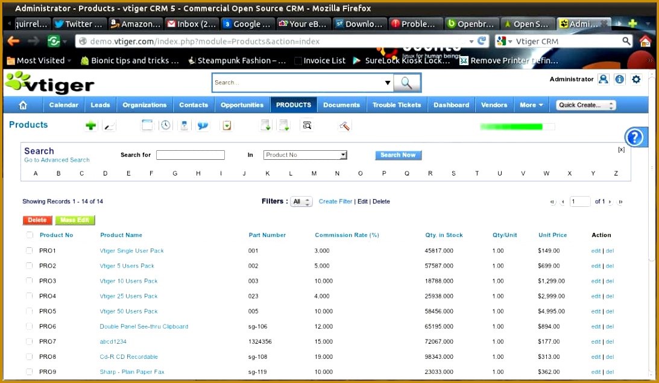Click the green Mass Edit button

[x=75, y=220]
